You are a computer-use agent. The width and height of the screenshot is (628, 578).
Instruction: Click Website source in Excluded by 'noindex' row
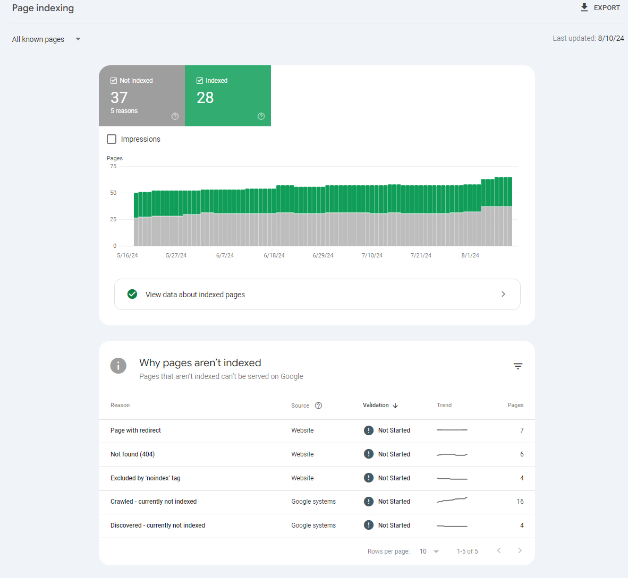click(x=302, y=478)
